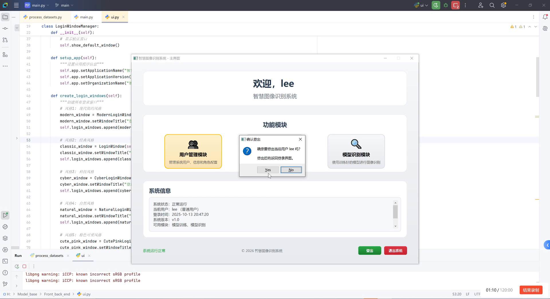Click the 系统信息 scrollbar up arrow
Viewport: 550px width, 299px height.
click(x=395, y=203)
